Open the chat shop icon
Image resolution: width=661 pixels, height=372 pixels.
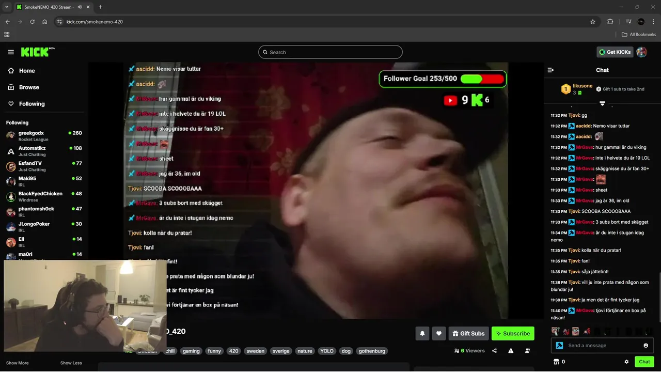pyautogui.click(x=556, y=362)
